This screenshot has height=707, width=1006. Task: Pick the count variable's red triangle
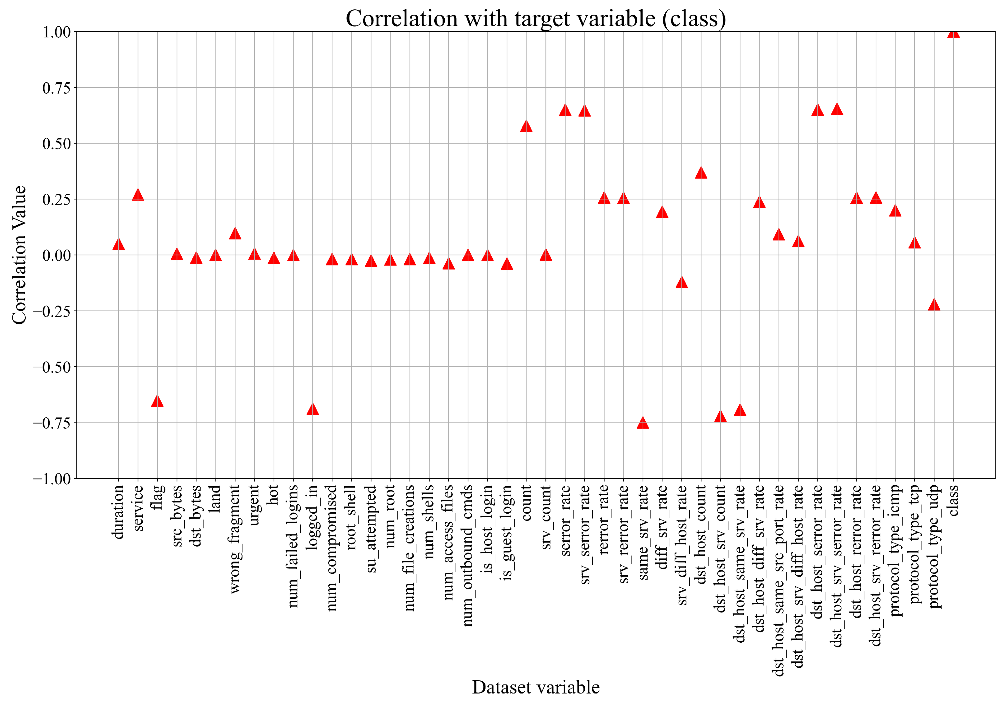tap(526, 127)
